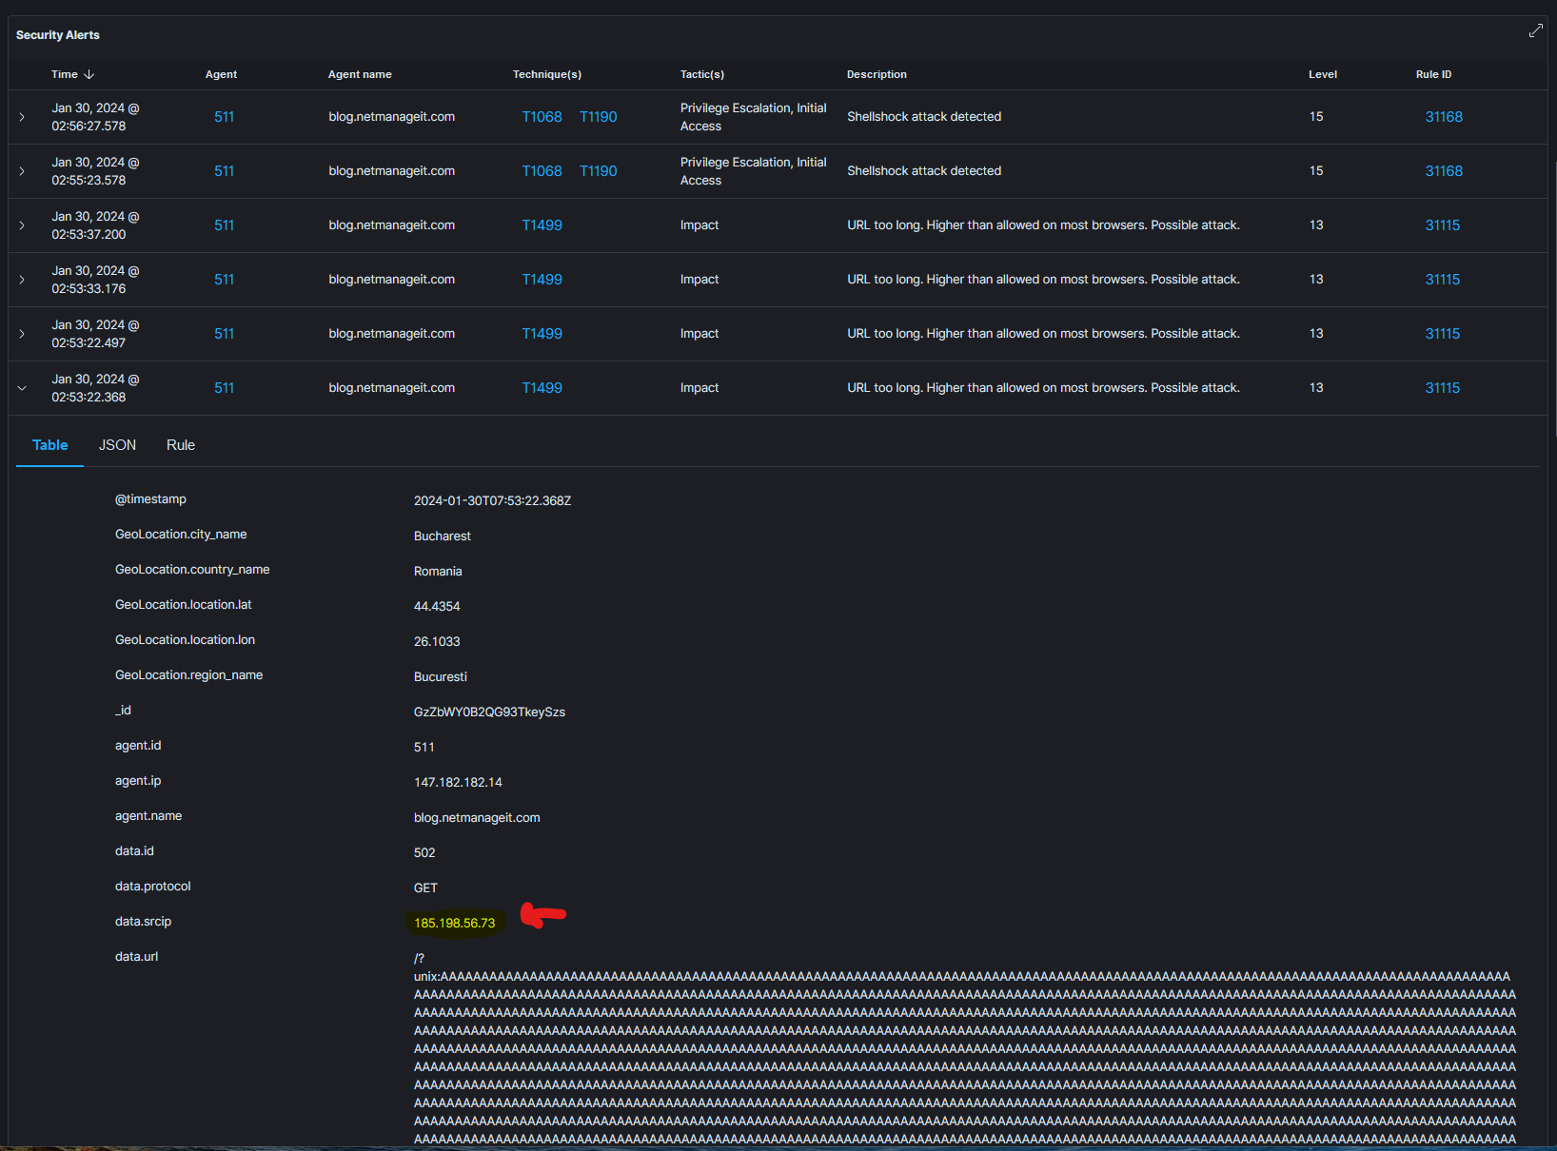The width and height of the screenshot is (1557, 1151).
Task: Open Rule ID 31115 in the last row
Action: coord(1442,388)
